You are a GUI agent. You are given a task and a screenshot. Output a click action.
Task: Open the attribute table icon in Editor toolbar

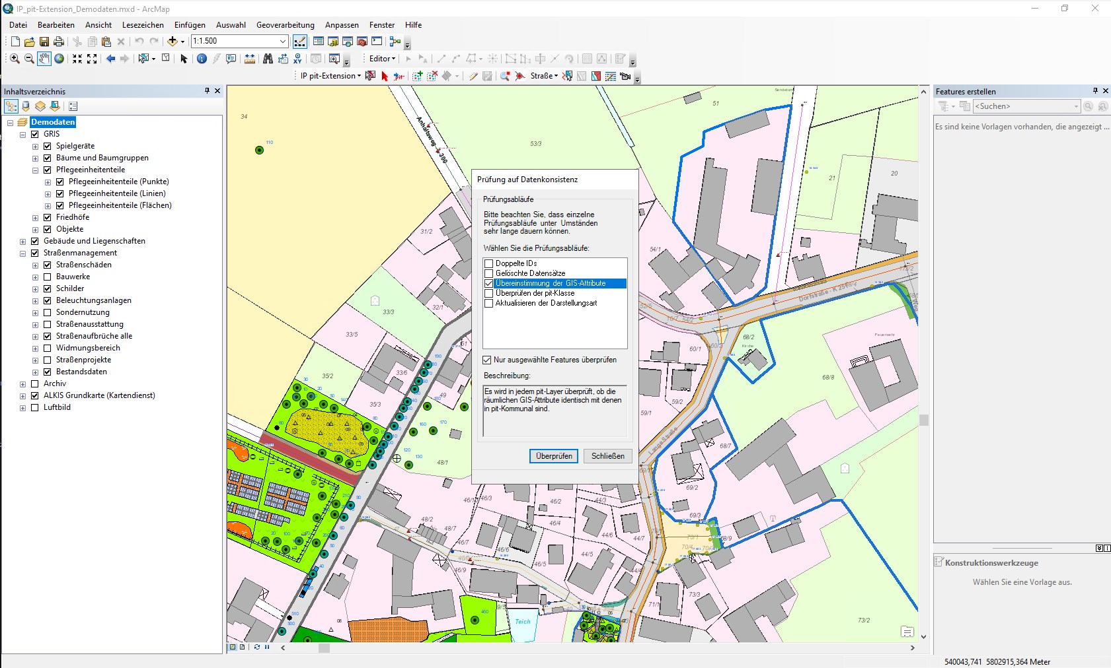click(x=588, y=59)
